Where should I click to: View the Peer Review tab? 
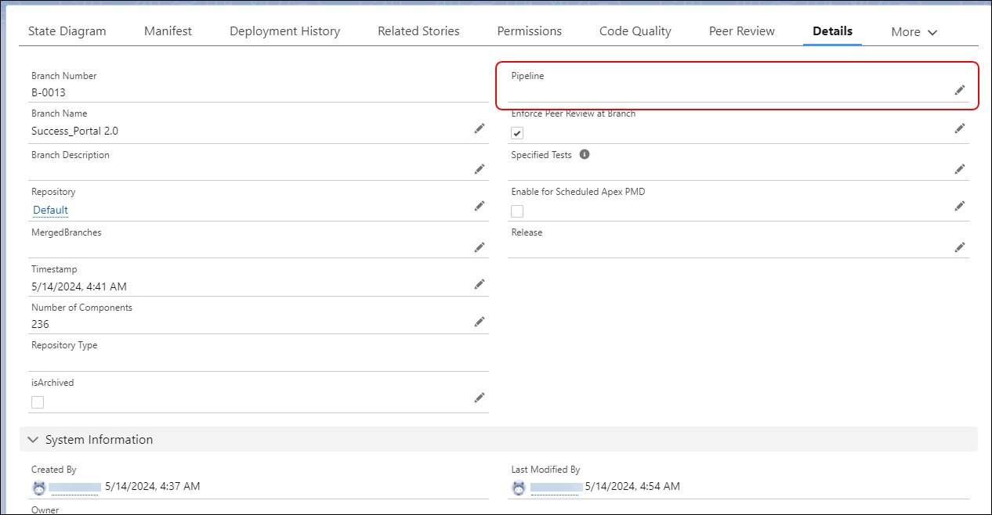coord(742,31)
